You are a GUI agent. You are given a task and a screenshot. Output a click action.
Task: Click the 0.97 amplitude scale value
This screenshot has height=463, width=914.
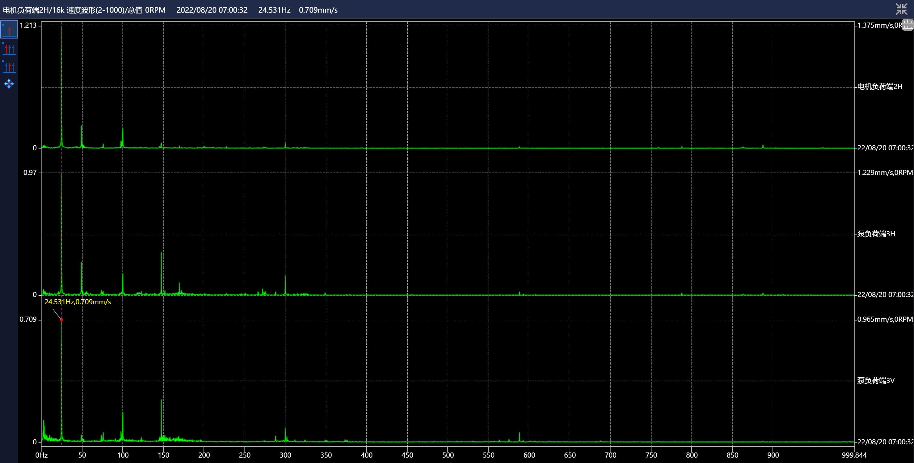30,173
